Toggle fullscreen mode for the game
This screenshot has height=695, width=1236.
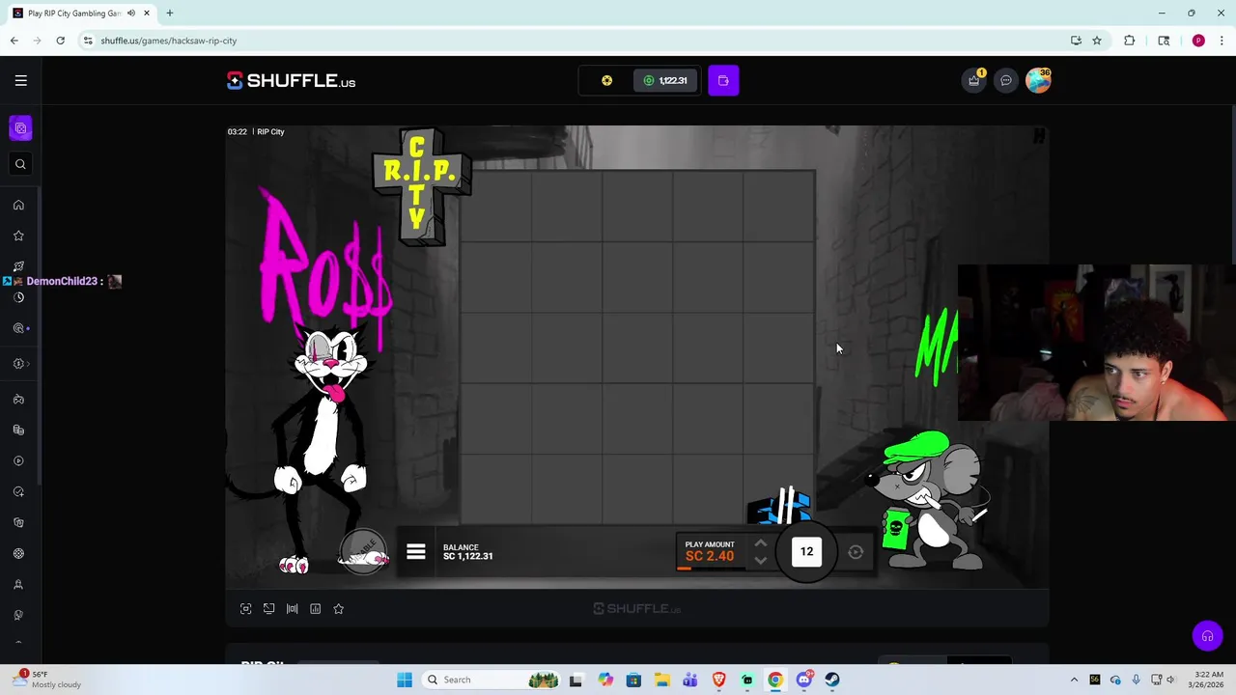coord(245,609)
